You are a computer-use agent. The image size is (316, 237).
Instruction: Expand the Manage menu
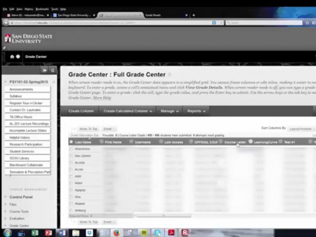169,111
